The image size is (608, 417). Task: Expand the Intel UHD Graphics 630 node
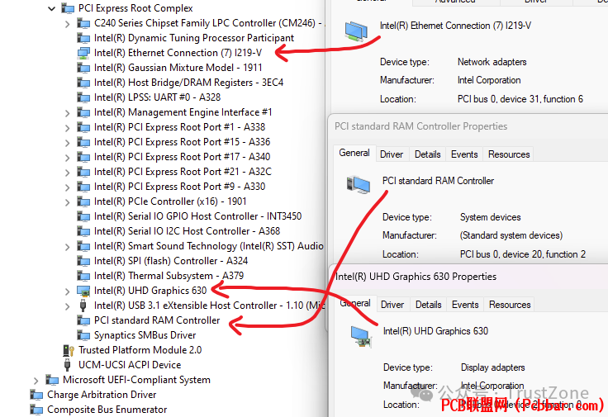pyautogui.click(x=67, y=291)
